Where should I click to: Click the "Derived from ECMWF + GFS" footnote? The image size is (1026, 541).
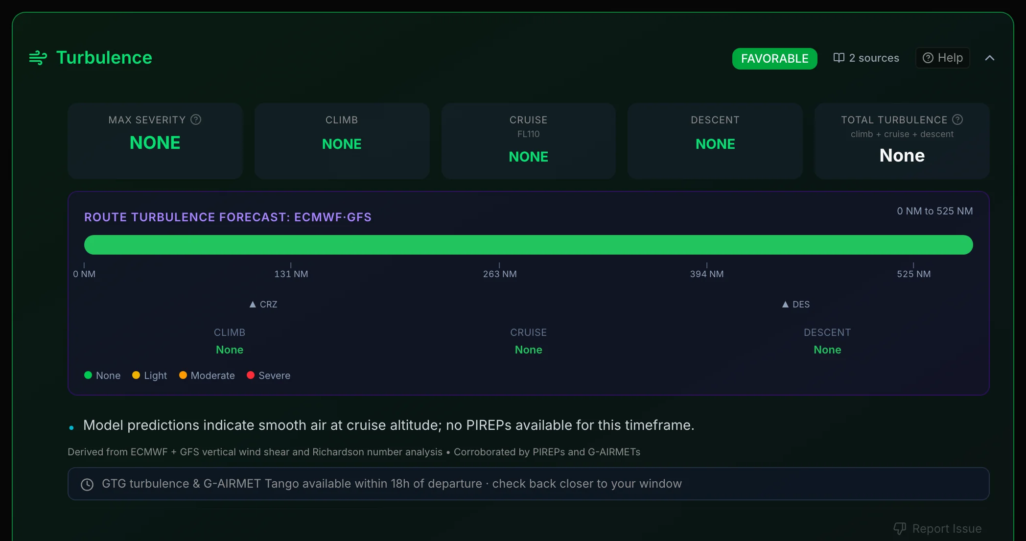[354, 452]
